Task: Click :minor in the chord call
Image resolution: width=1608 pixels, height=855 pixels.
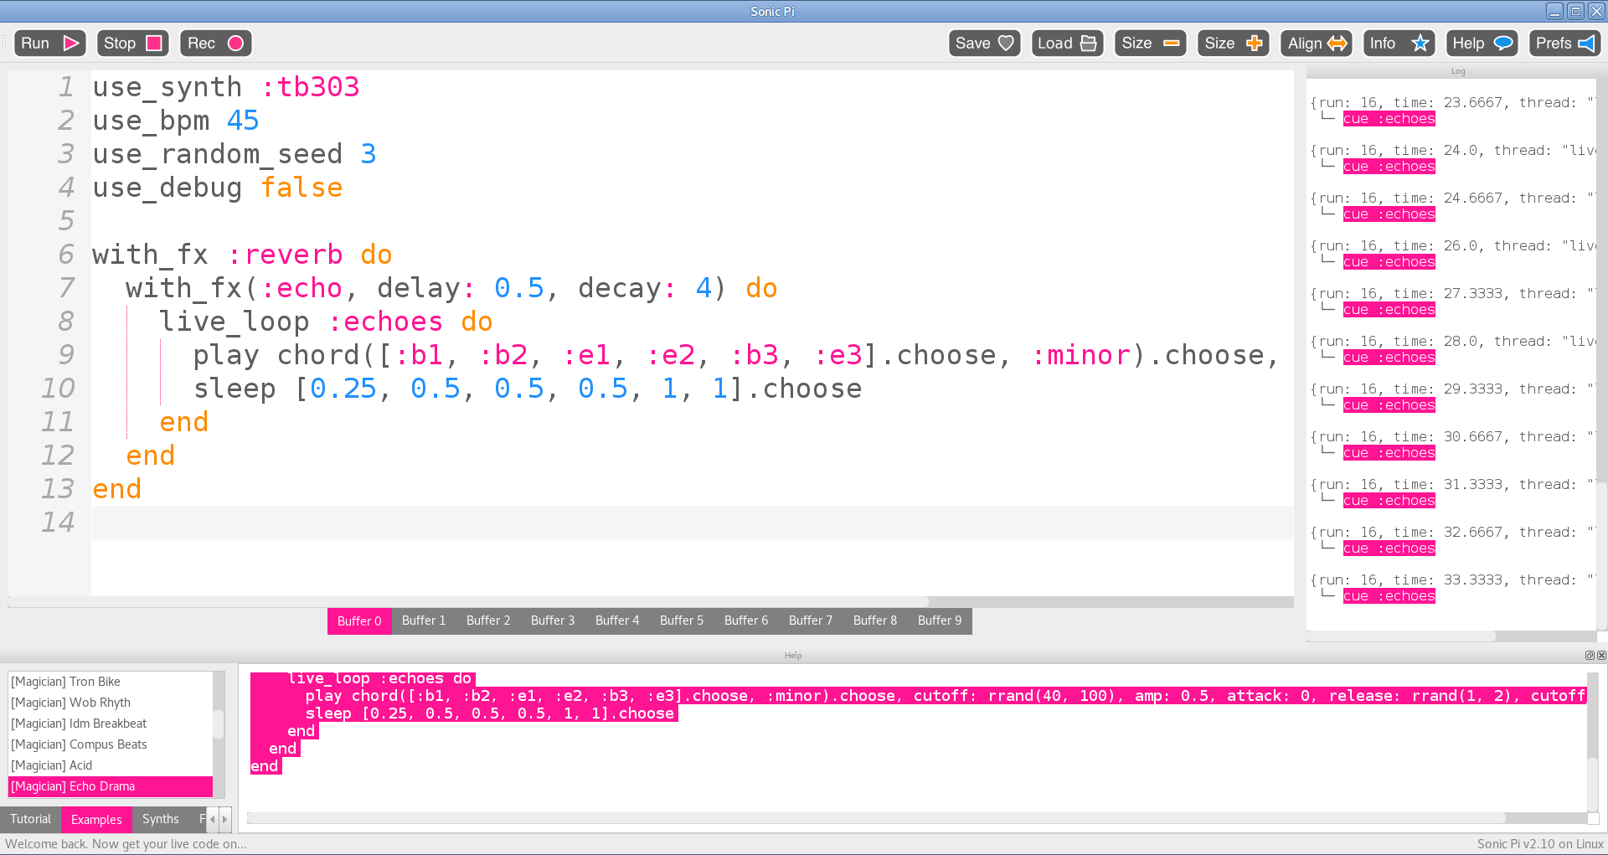Action: pyautogui.click(x=1080, y=355)
